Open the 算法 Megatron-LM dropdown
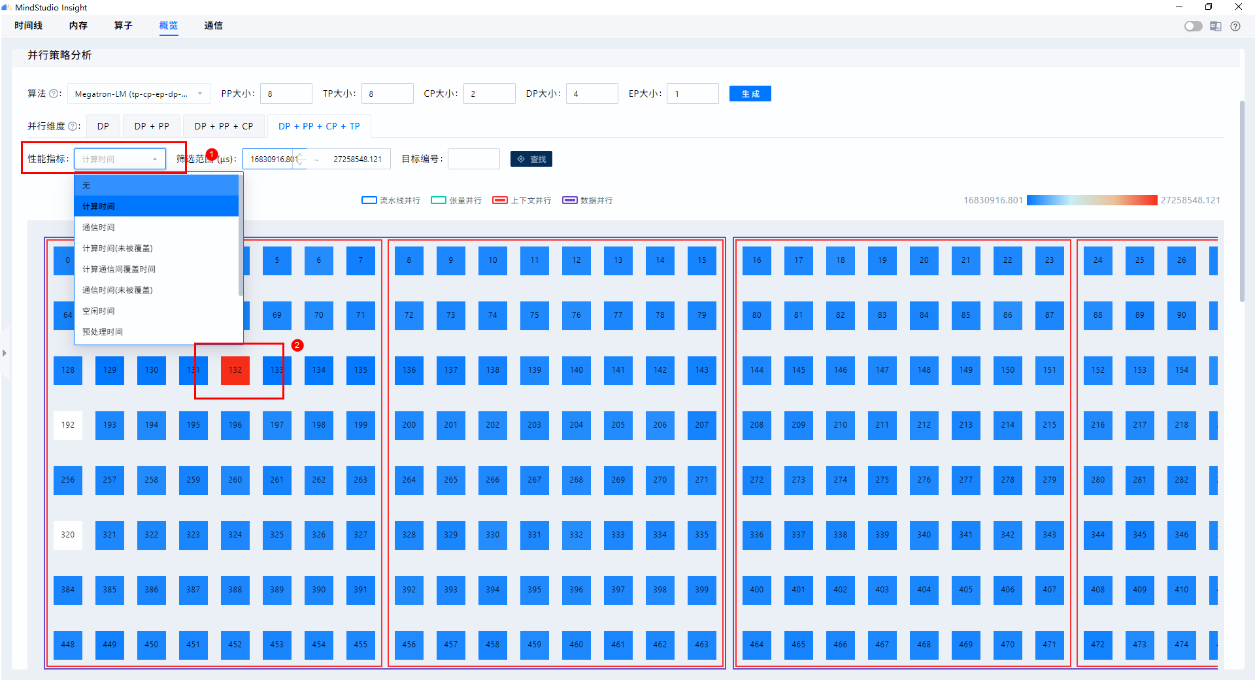Screen dimensions: 1255x680 139,93
